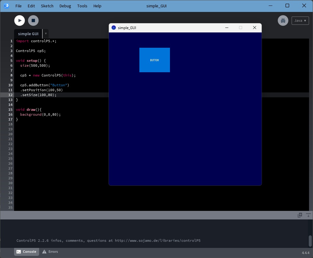Click the Processing logo icon in title bar
The width and height of the screenshot is (313, 258).
pos(6,6)
